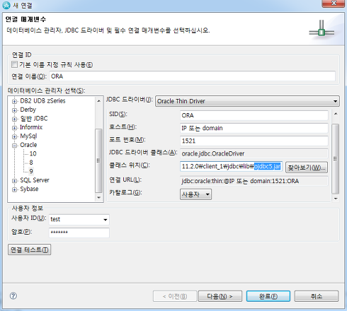Expand the generic JDBC tree node
Viewport: 347px width, 311px height.
click(x=15, y=119)
